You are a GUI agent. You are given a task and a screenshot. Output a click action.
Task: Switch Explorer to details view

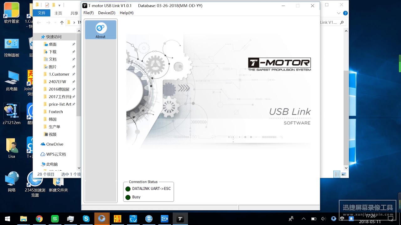pyautogui.click(x=337, y=174)
